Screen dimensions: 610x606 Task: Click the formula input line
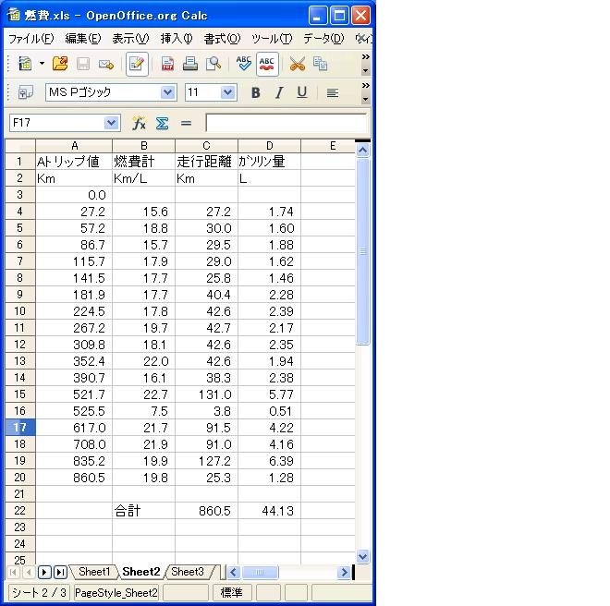tap(286, 123)
